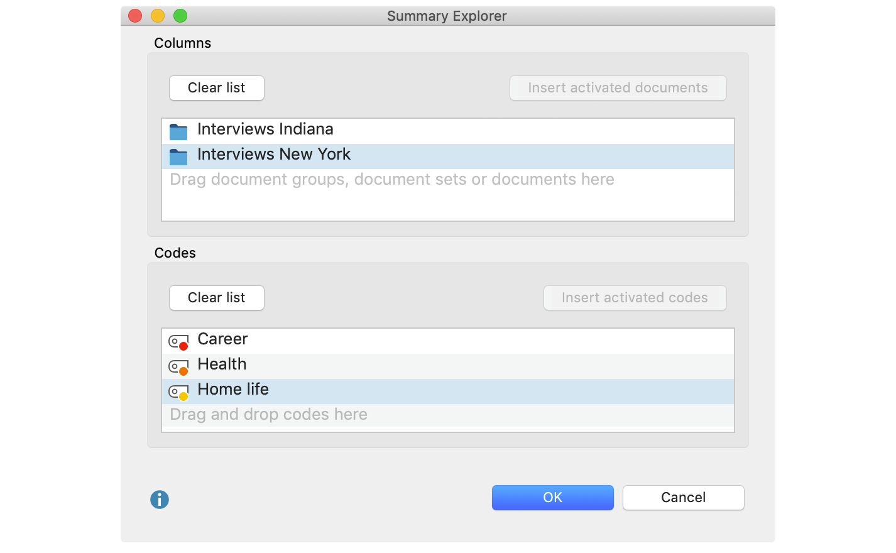Click the yellow code icon next to Home life
896x553 pixels.
click(x=178, y=392)
